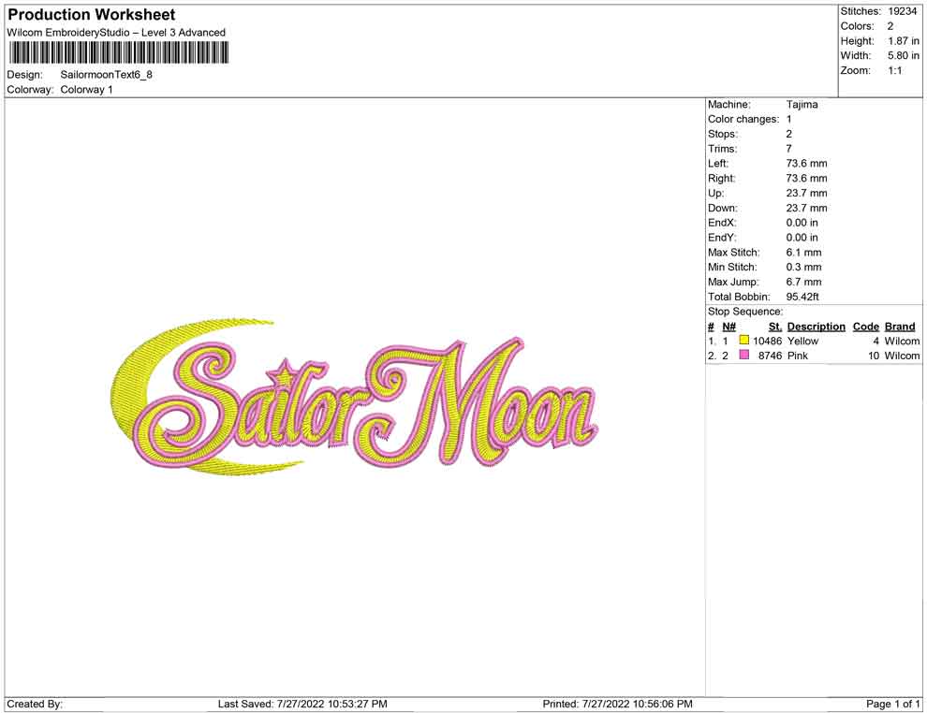Click the EndY value '0.00 in'
The width and height of the screenshot is (927, 713).
802,238
